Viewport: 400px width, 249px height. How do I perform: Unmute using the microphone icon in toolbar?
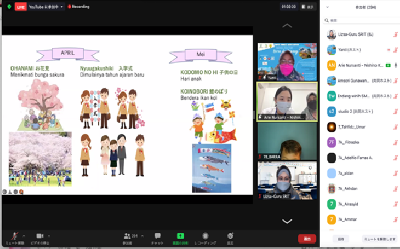coord(15,236)
